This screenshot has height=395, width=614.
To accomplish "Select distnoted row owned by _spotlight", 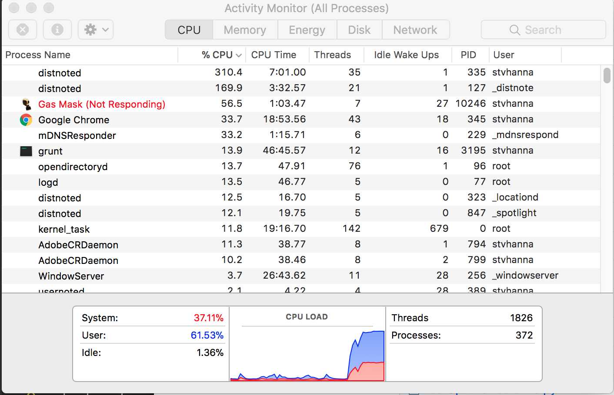I will pos(301,213).
